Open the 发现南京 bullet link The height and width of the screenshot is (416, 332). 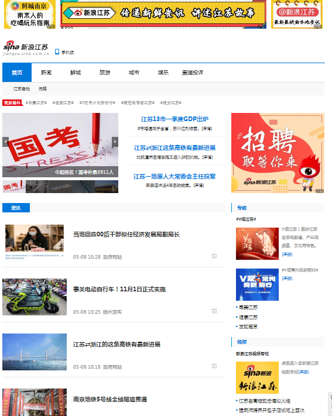coord(248,326)
